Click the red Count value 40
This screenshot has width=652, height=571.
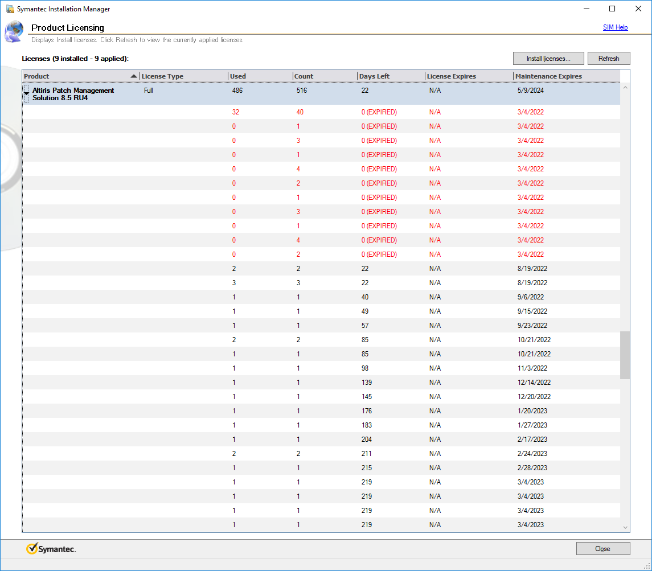(300, 112)
